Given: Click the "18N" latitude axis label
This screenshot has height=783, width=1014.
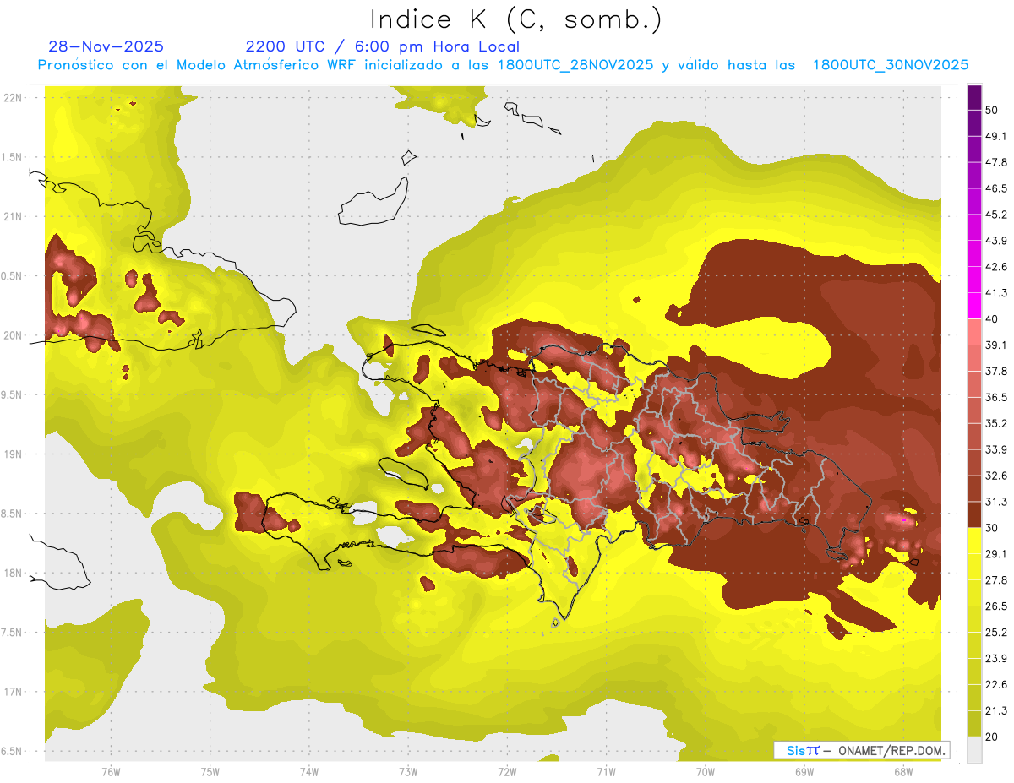Looking at the screenshot, I should pyautogui.click(x=14, y=573).
